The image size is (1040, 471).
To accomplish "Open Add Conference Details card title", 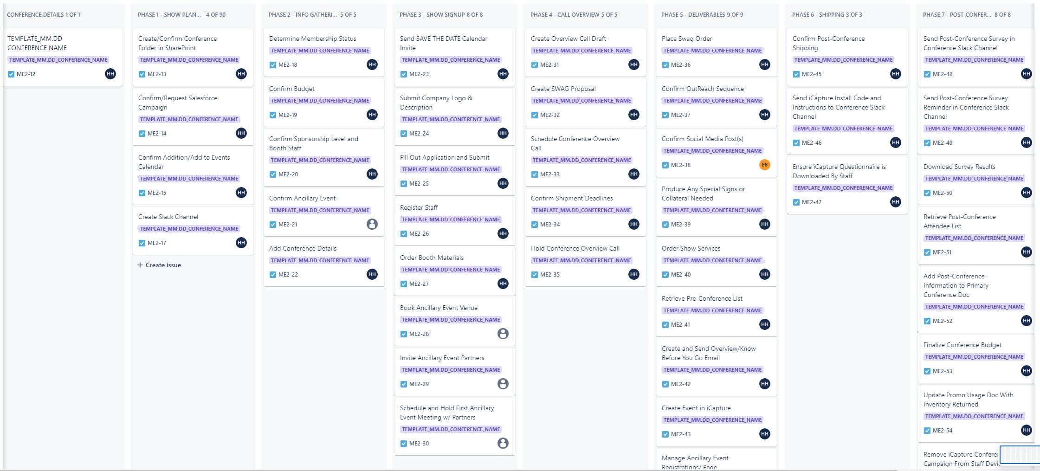I will click(x=303, y=248).
